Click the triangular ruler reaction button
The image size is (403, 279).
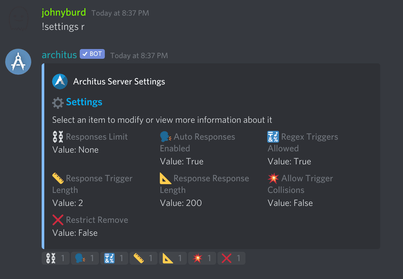(x=173, y=258)
